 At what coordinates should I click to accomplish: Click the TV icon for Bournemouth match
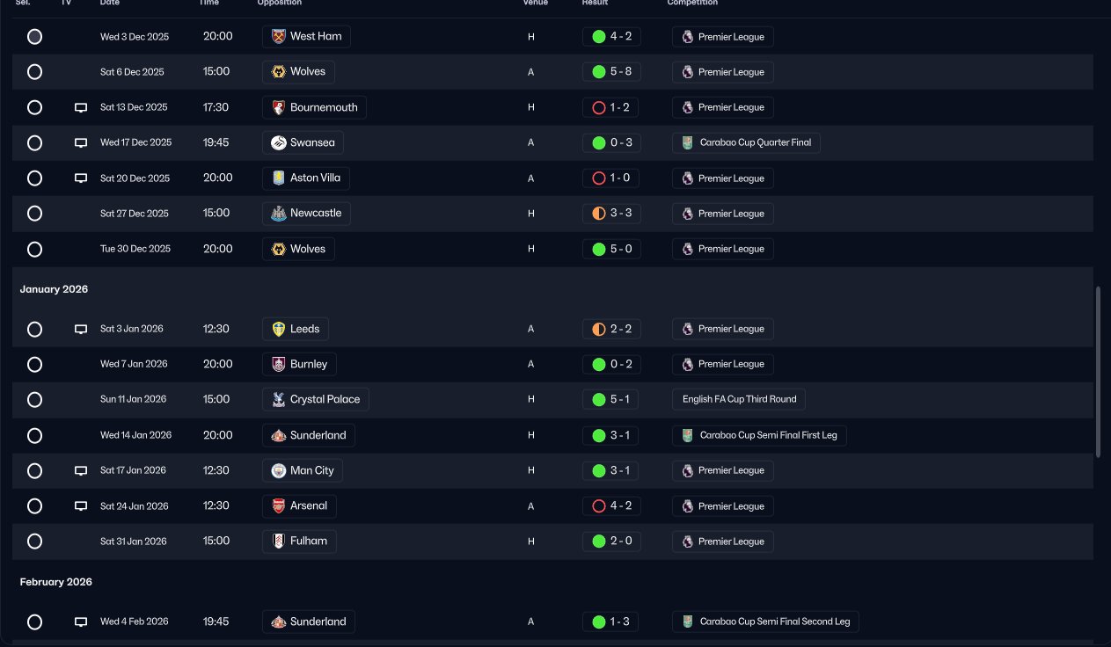81,107
